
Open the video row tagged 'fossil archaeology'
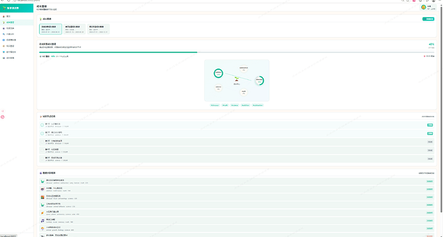(237, 197)
